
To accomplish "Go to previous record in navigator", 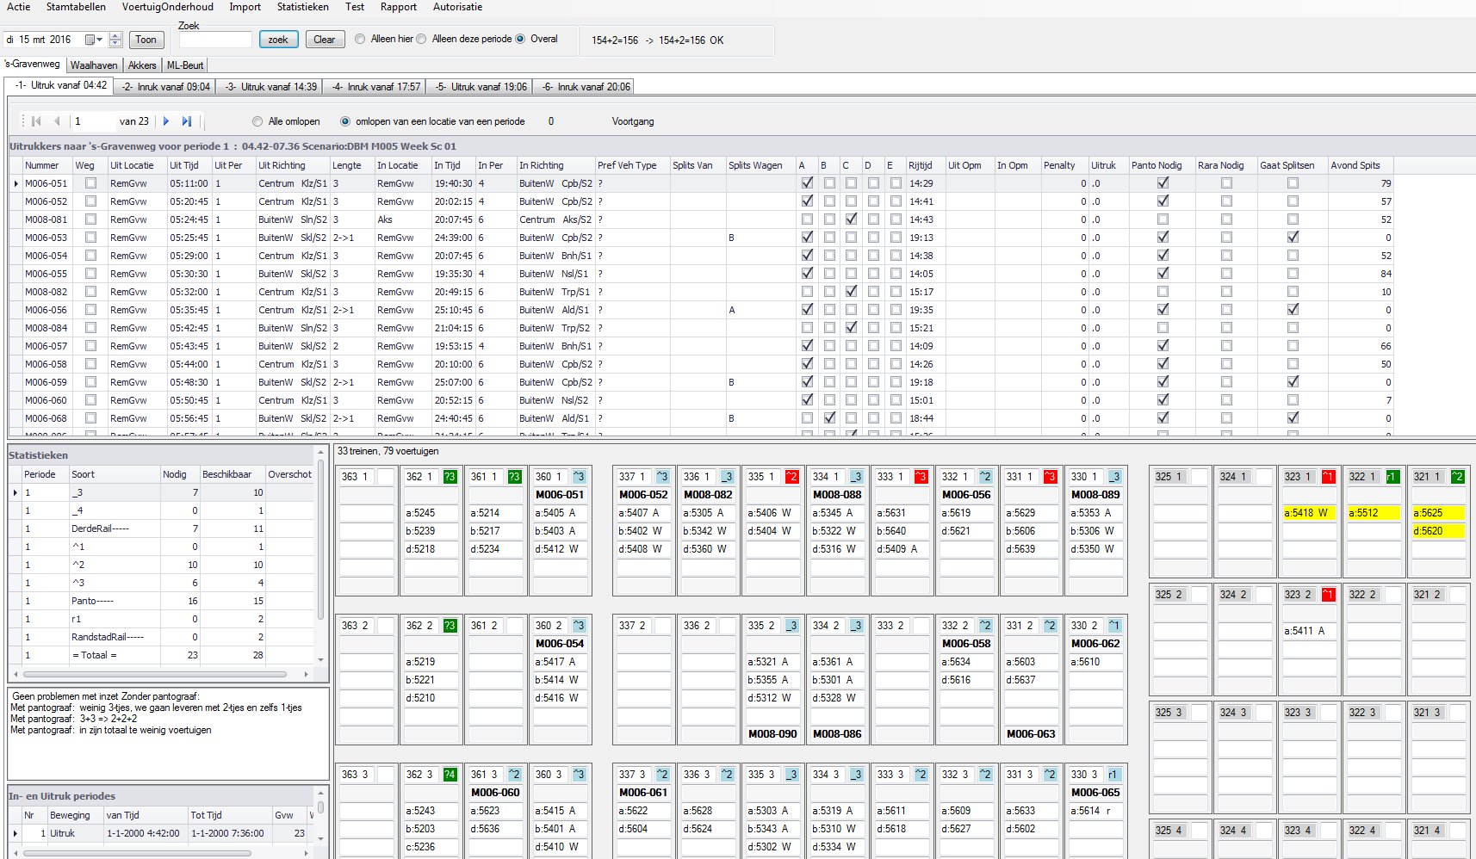I will [x=57, y=121].
